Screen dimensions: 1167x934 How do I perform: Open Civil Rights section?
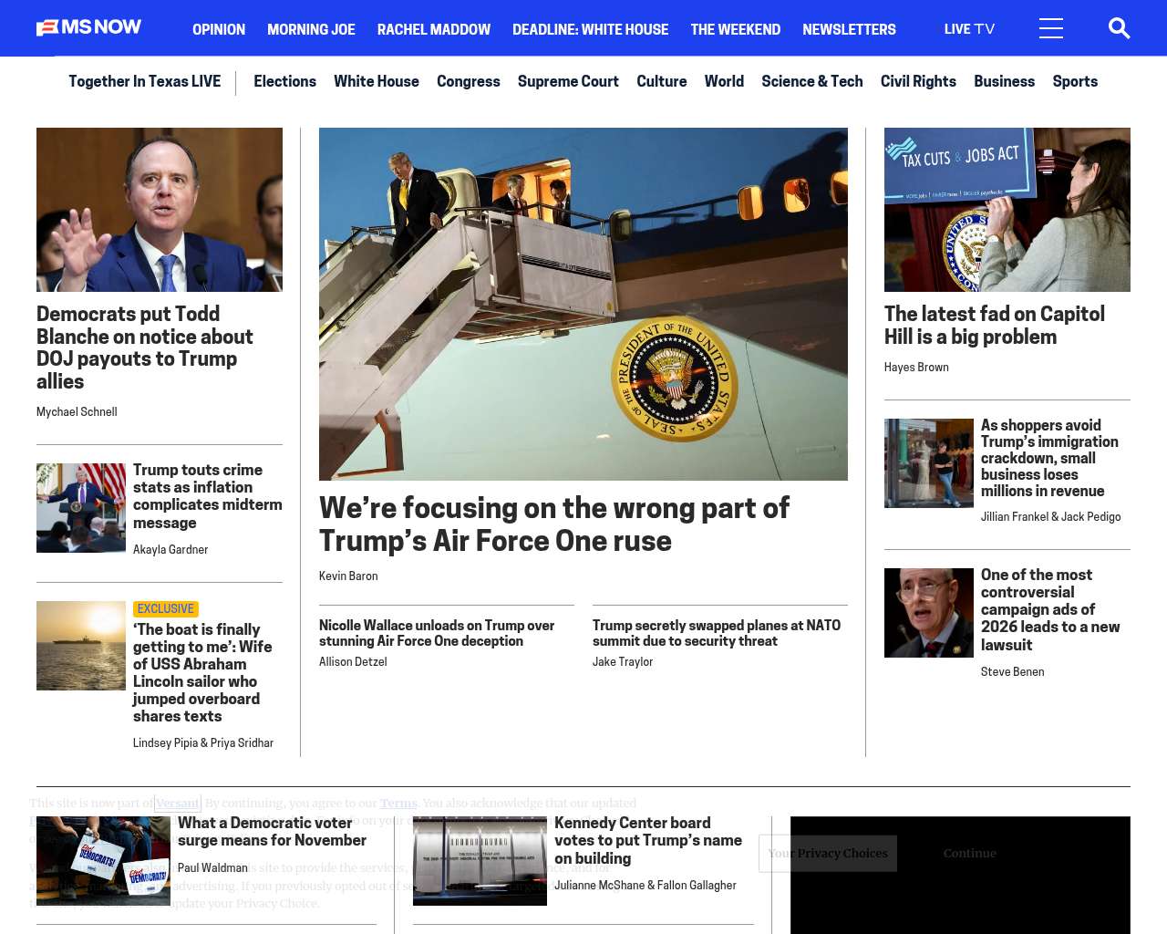pos(918,81)
